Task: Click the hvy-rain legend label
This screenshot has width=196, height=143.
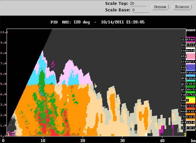Action: tap(188, 106)
